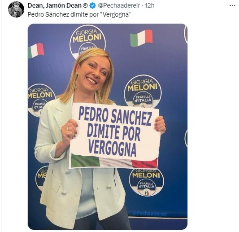Click the tweet text about Pedro Sánchez
The height and width of the screenshot is (232, 239).
coord(79,14)
